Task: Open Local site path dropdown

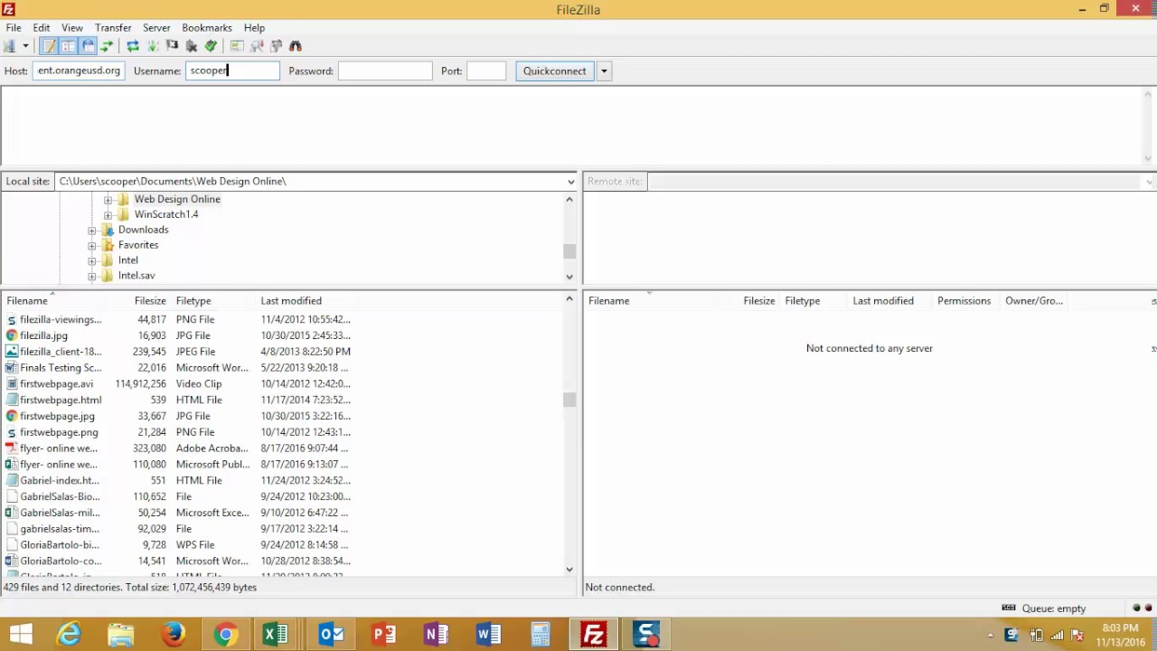Action: click(x=570, y=181)
